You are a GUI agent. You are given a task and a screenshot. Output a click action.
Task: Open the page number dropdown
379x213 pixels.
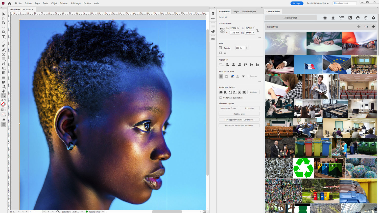[x=44, y=211]
